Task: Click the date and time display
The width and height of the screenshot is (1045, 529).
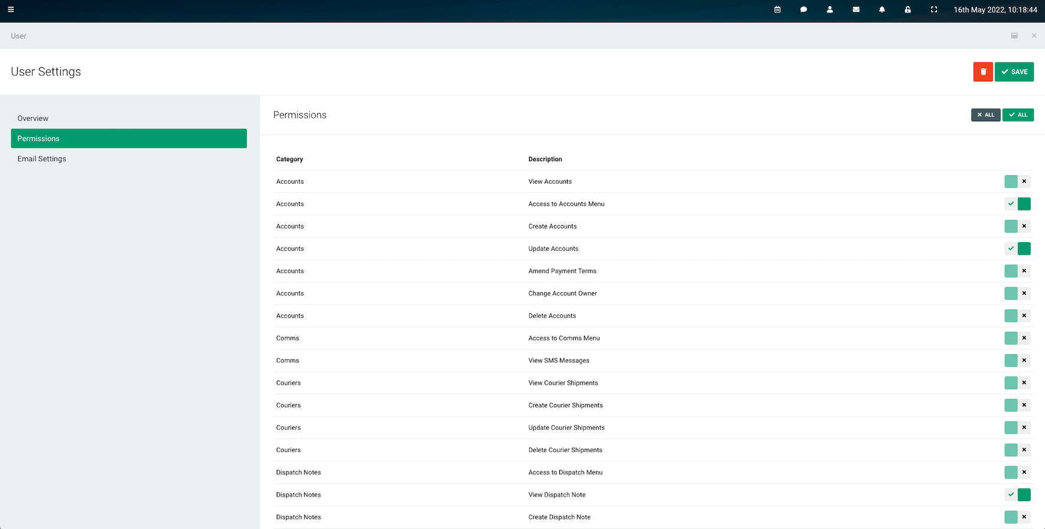Action: pyautogui.click(x=995, y=9)
